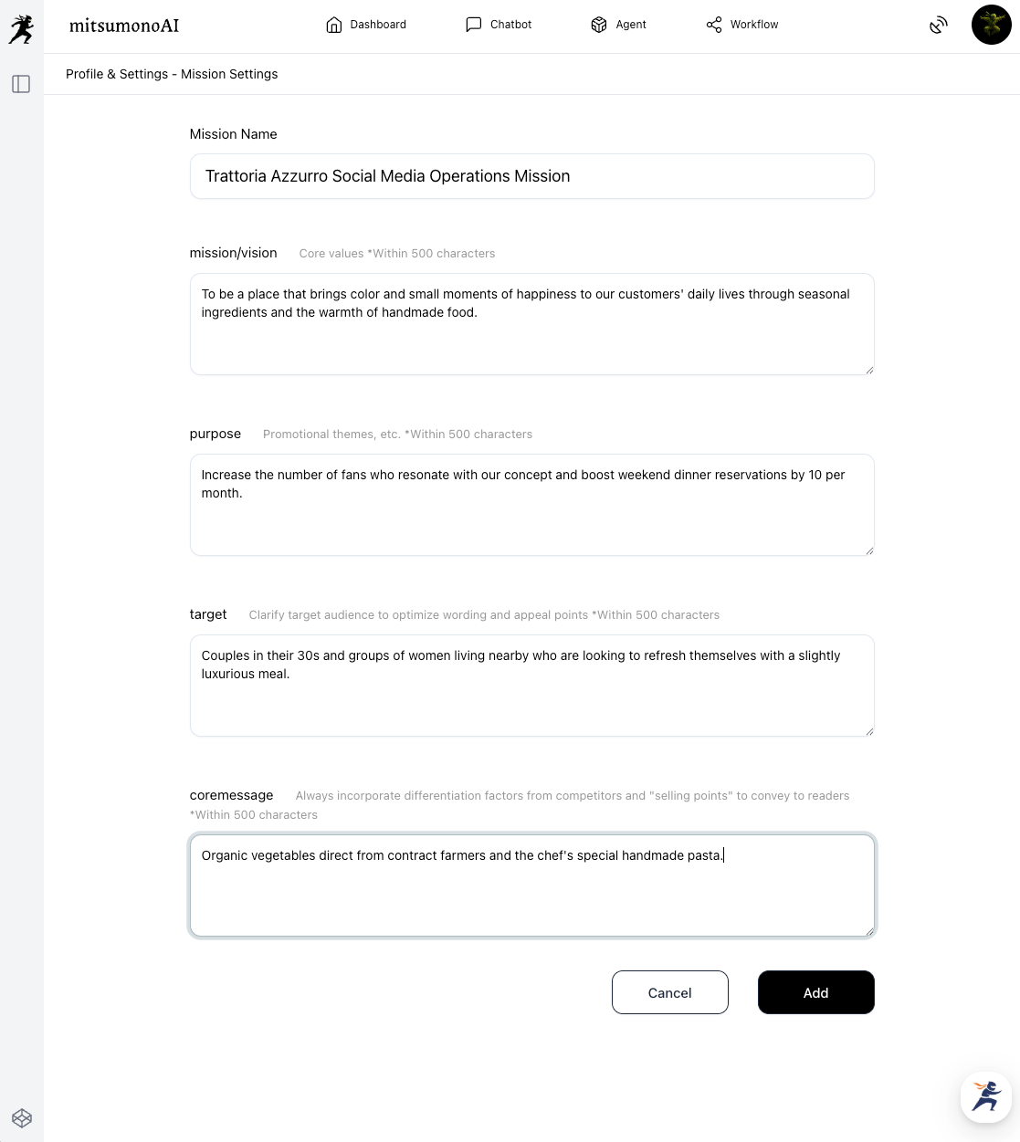The height and width of the screenshot is (1142, 1020).
Task: Grab the coremessage textarea resize handle
Action: 869,931
